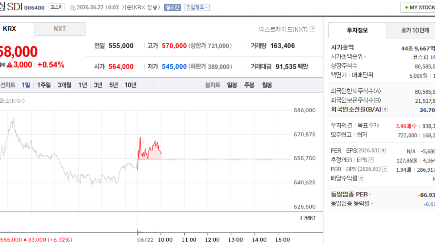435x245 pixels.
Task: Click the 570,875 price axis label
Action: (x=304, y=134)
